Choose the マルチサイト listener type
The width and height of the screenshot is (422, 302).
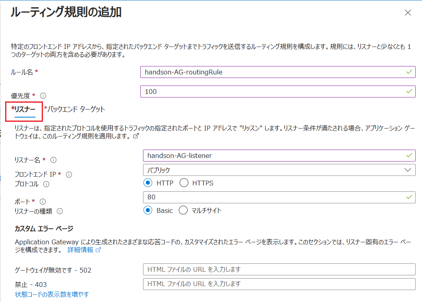(183, 210)
